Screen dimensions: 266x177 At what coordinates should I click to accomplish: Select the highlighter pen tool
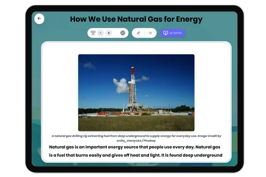click(138, 33)
